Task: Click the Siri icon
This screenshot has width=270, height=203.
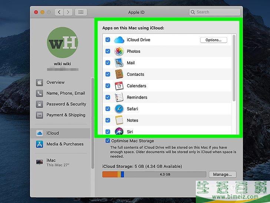Action: 119,131
